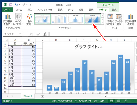
Task: Expand the 色の変更 color dropdown
Action: coord(30,19)
